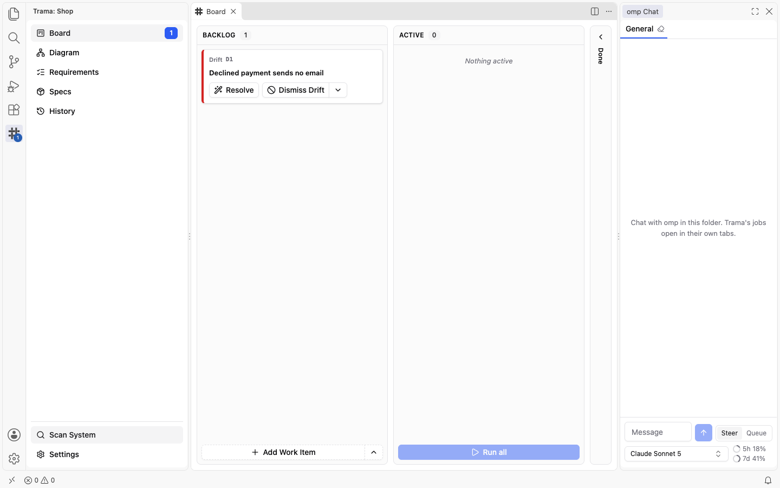780x488 pixels.
Task: Open the Specs view
Action: pos(107,92)
